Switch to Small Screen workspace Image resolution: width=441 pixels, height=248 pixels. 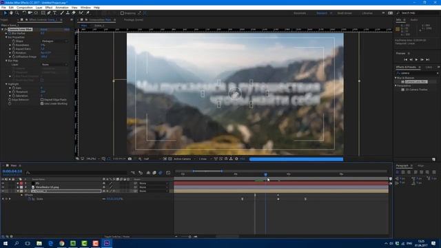[x=345, y=13]
